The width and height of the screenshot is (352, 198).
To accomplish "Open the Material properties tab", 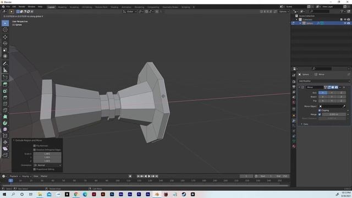I will click(x=294, y=146).
